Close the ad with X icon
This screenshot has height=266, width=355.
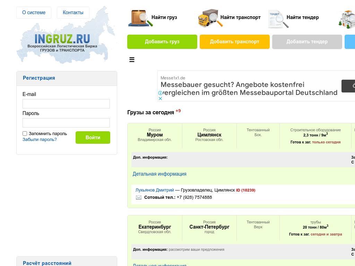160,98
